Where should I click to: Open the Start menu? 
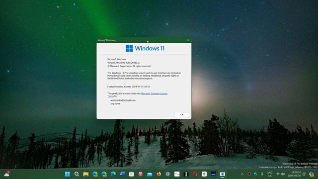(68, 174)
